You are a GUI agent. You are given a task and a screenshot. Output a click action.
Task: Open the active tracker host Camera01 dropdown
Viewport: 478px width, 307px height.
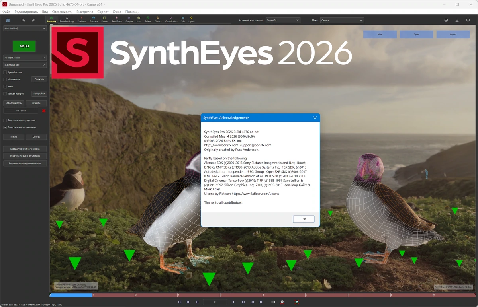pos(283,20)
